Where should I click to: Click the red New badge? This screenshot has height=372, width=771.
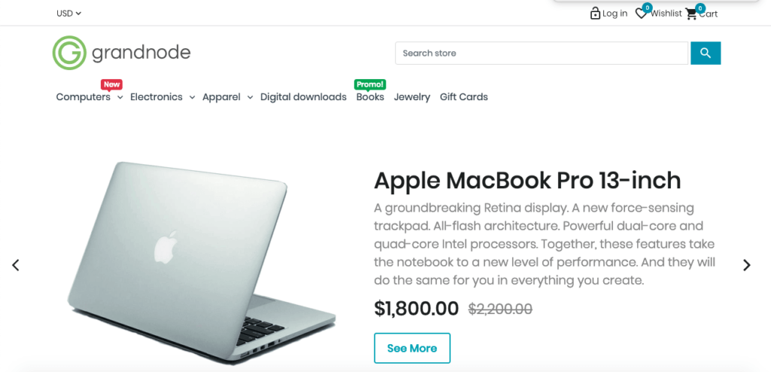(111, 84)
